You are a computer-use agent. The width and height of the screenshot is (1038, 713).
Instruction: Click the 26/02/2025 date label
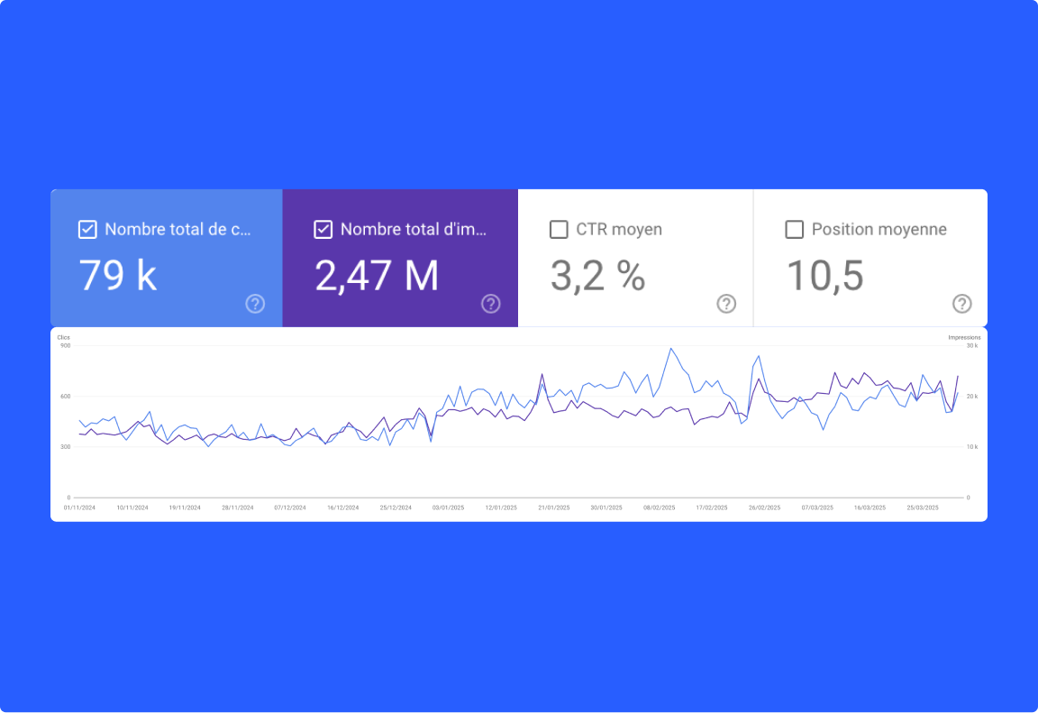click(765, 507)
